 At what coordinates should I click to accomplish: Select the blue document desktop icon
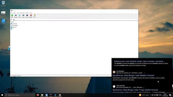[3, 22]
